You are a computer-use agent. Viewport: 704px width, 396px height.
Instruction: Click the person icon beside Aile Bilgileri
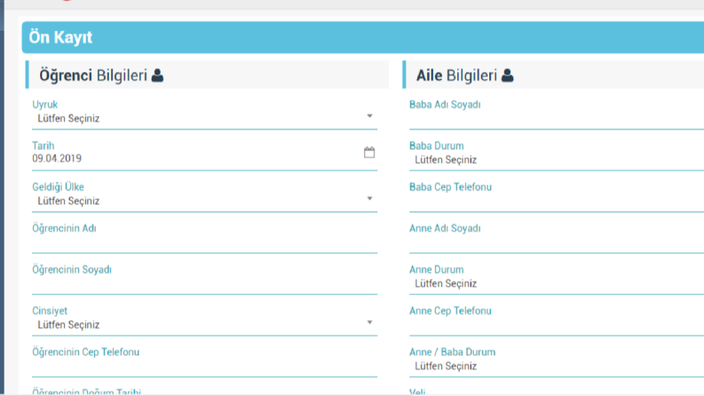[507, 75]
